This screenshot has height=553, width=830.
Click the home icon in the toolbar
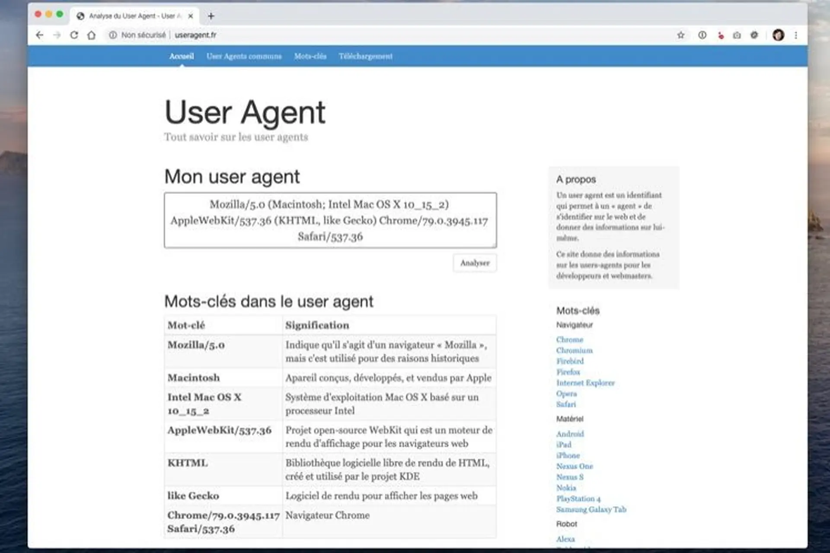(x=91, y=35)
